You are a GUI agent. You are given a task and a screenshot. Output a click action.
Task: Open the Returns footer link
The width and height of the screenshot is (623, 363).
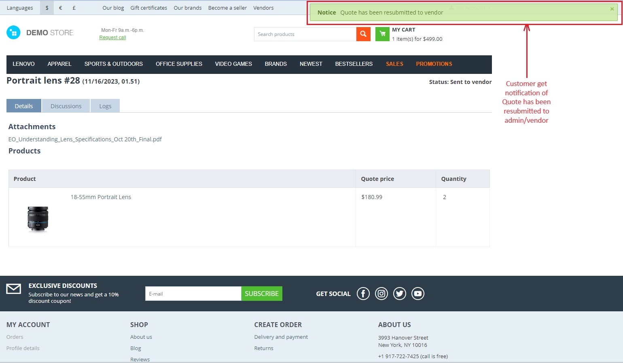[264, 348]
